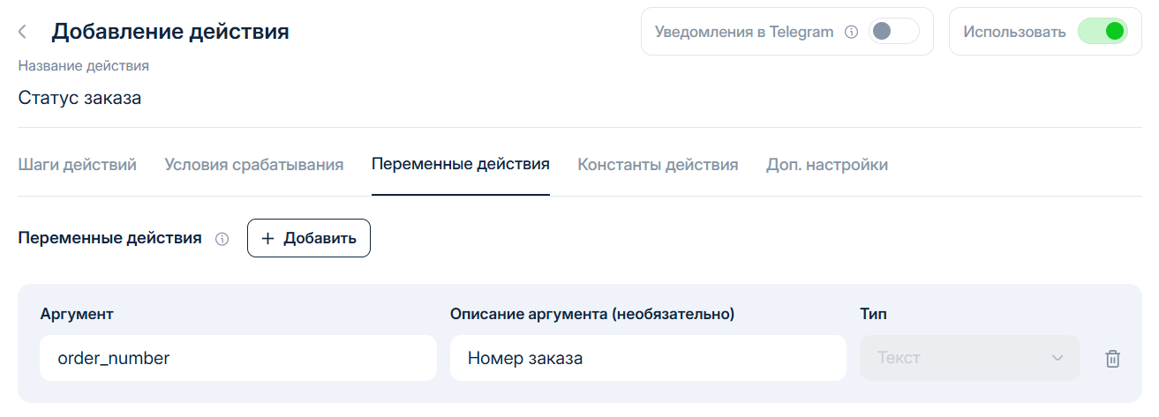This screenshot has height=417, width=1159.
Task: Enable the Уведомления в Telegram switch
Action: pyautogui.click(x=893, y=32)
